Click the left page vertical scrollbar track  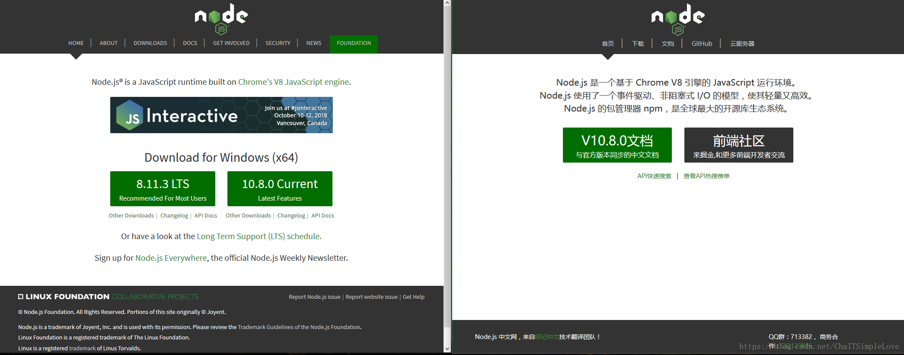click(447, 176)
